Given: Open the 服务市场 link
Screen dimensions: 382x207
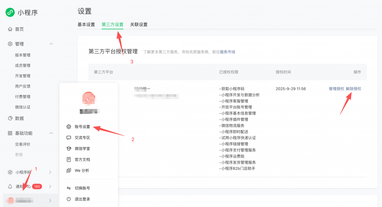Looking at the screenshot, I should pyautogui.click(x=228, y=52).
